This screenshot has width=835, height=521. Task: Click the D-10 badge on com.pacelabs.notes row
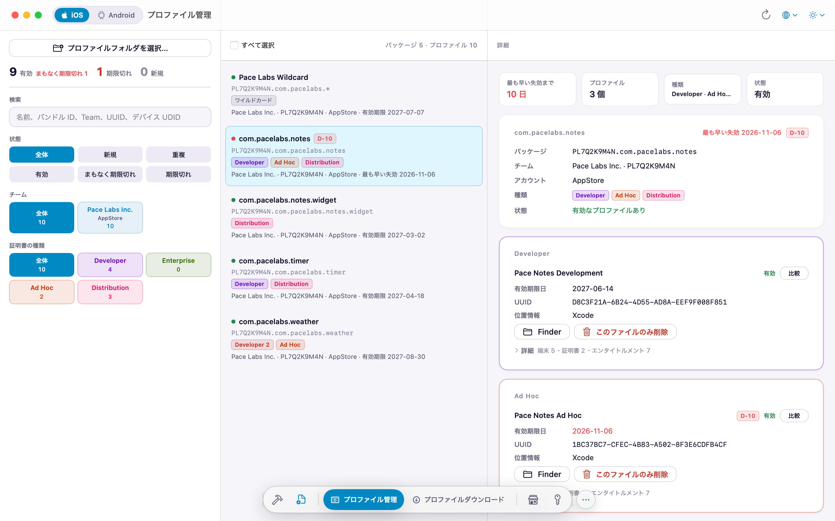pyautogui.click(x=325, y=139)
